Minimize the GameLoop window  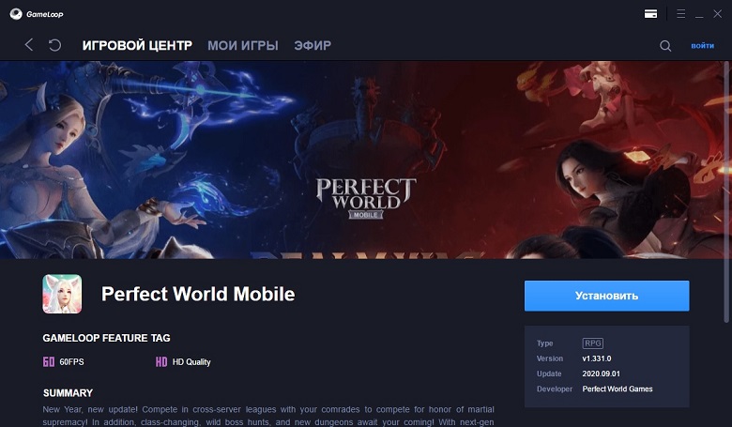point(699,14)
